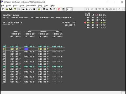Screen dimensions: 126x94
Task: Click the green down-arrow toolbar icon
Action: 39,9
